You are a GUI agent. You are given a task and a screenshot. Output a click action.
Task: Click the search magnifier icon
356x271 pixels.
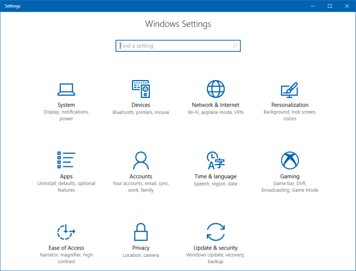coord(235,46)
